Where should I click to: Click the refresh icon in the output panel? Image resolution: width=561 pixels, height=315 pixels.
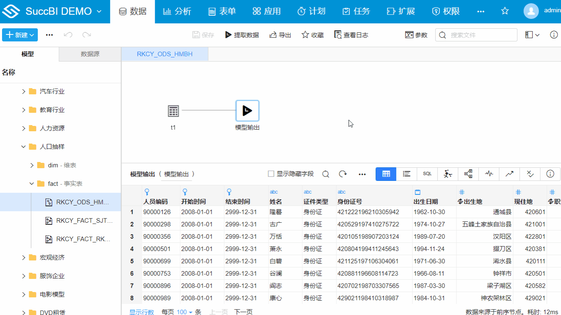click(x=343, y=174)
